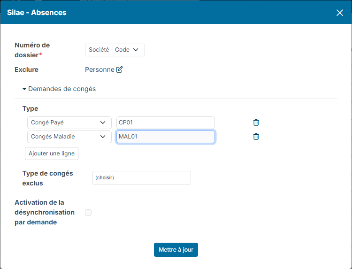Delete the Congés Maladie MAL01 row
The width and height of the screenshot is (352, 269).
256,137
